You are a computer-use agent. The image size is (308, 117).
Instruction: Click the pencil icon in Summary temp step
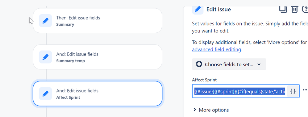click(x=45, y=57)
